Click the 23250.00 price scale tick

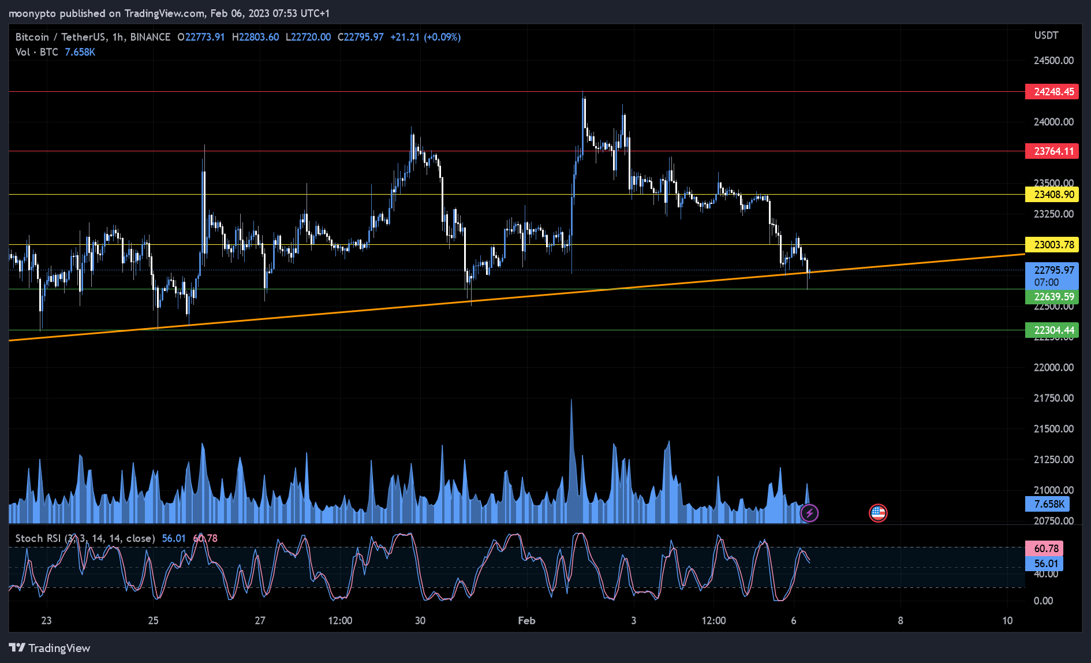click(x=1053, y=214)
